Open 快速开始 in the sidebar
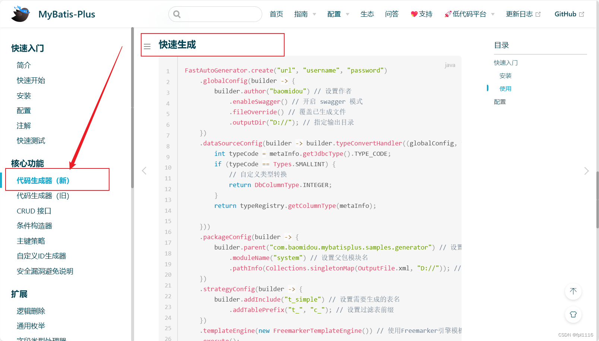The height and width of the screenshot is (341, 599). pyautogui.click(x=31, y=80)
